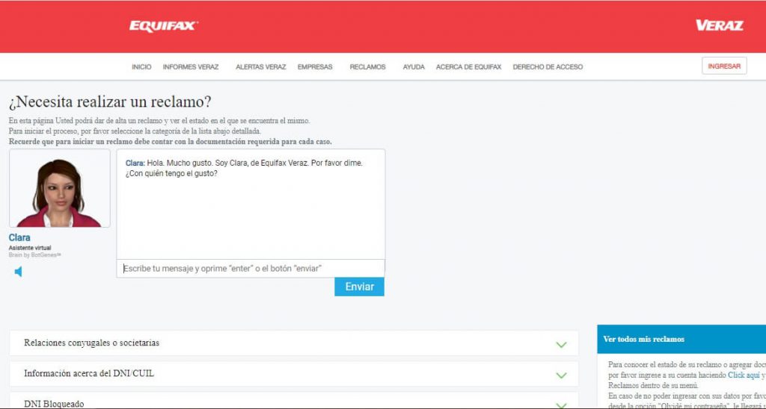Click the INGRESAR button
This screenshot has width=766, height=409.
[x=724, y=66]
